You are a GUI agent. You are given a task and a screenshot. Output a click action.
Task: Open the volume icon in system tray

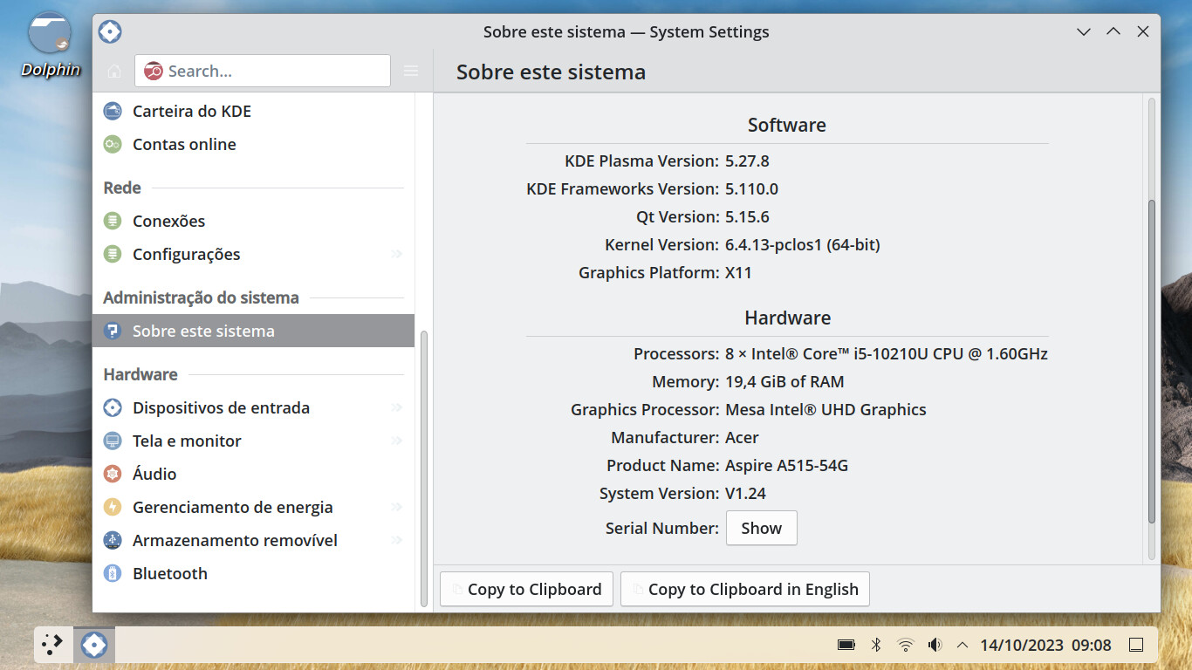[935, 646]
